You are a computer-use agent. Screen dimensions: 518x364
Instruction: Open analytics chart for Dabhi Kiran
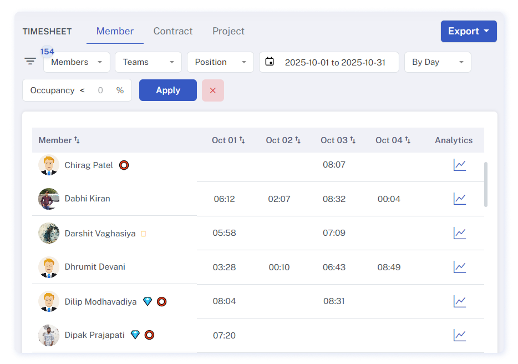[x=459, y=199]
